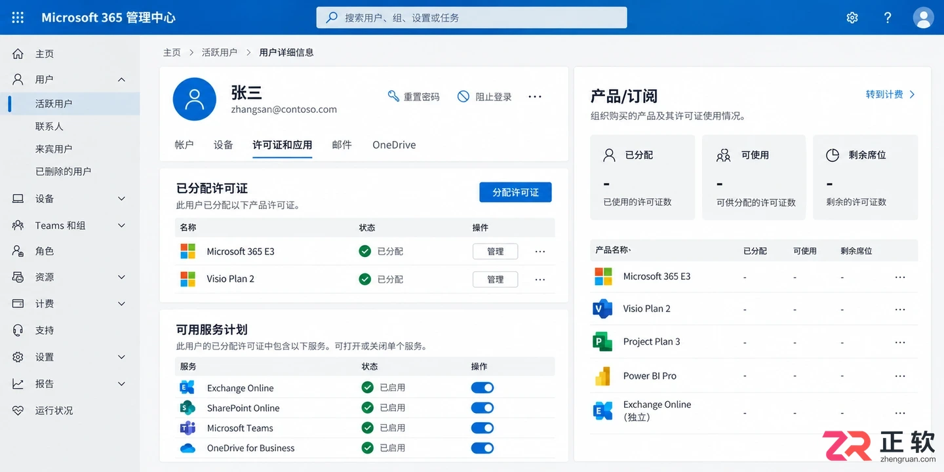
Task: Click the OneDrive for Business cloud icon
Action: (187, 448)
